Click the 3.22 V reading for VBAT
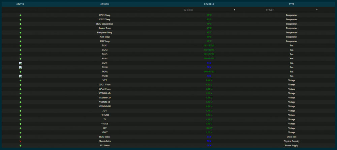The image size is (337, 150). pyautogui.click(x=209, y=132)
